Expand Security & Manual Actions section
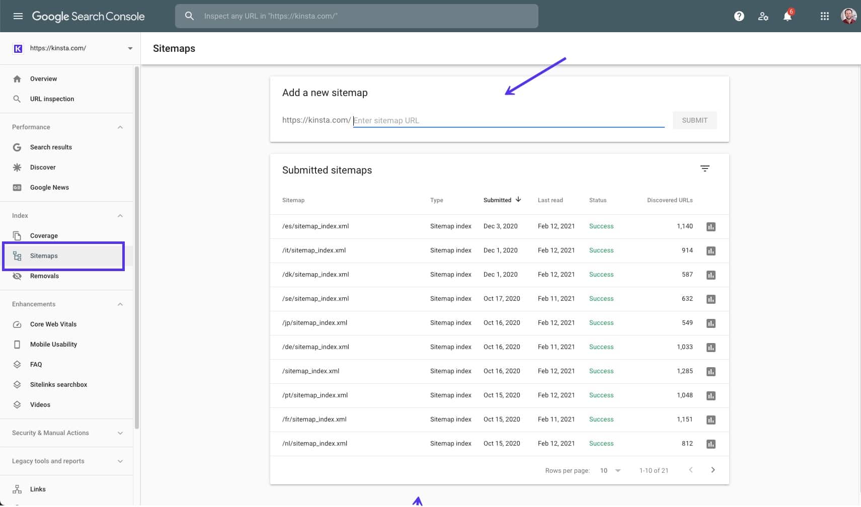The width and height of the screenshot is (861, 507). point(120,433)
